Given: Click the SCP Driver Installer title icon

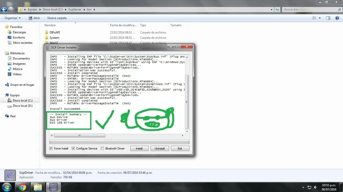Looking at the screenshot, I should (x=48, y=47).
